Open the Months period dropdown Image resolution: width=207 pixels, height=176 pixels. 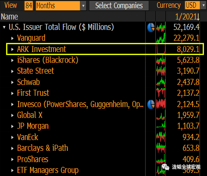pos(83,6)
